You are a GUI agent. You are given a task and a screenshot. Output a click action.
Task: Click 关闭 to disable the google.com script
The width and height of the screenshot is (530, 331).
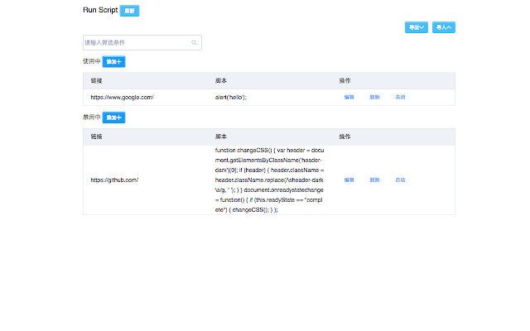(400, 98)
